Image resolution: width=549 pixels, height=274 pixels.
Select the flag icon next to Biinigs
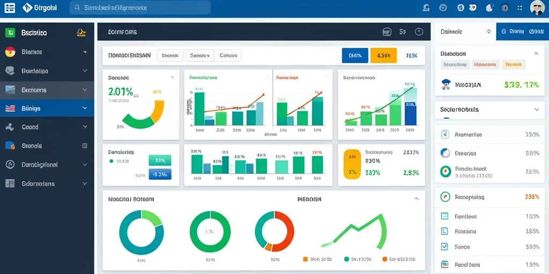[10, 109]
